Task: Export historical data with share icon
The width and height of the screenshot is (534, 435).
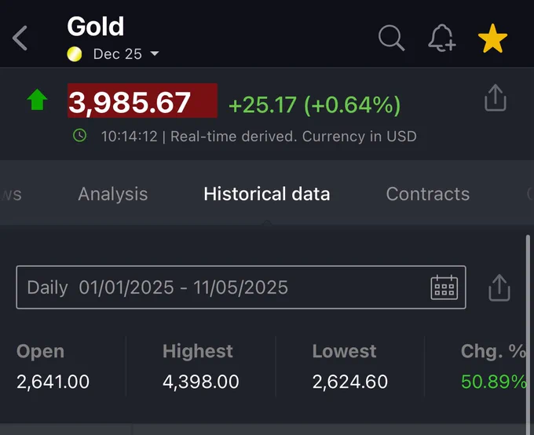Action: pos(499,287)
